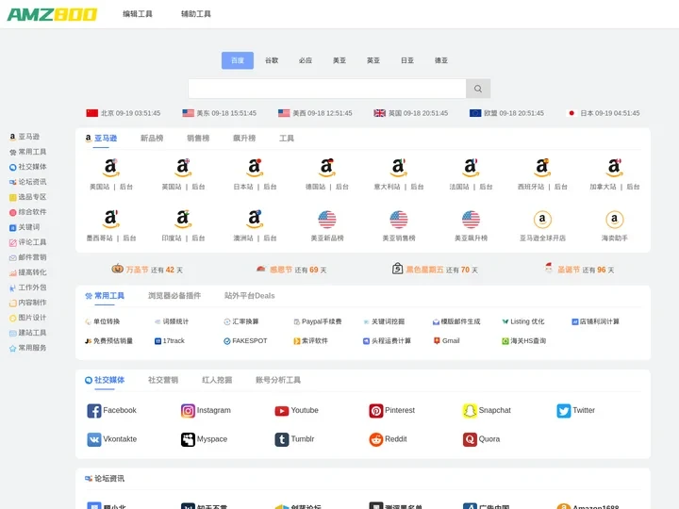Open the Amazon US site (美国站) icon

tap(111, 168)
